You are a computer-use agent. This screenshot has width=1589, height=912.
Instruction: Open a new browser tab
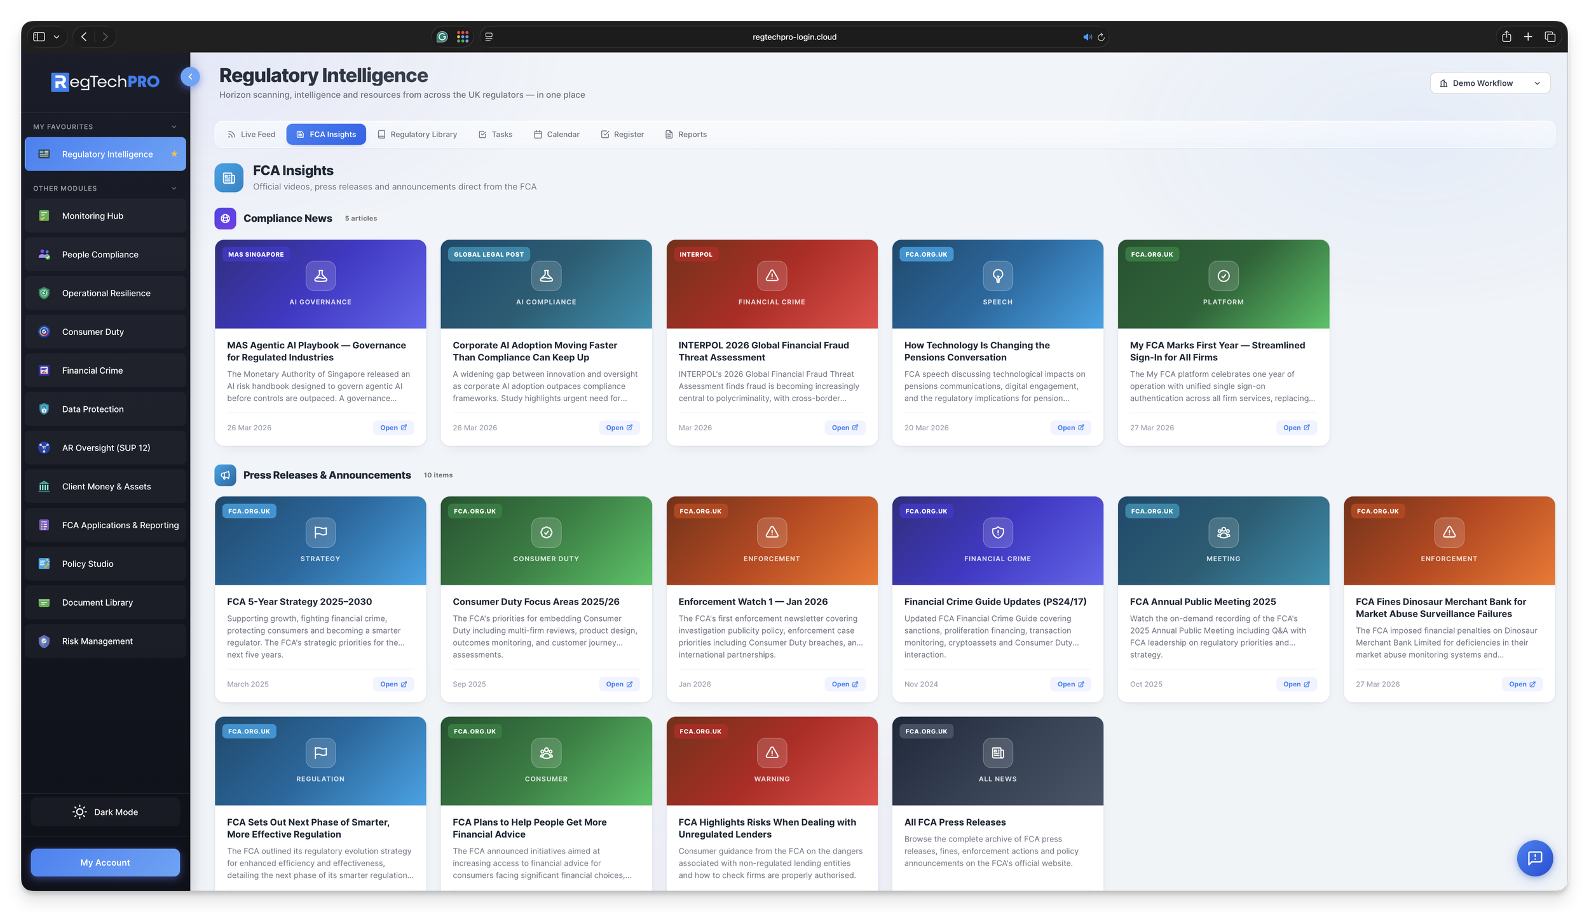[1528, 37]
